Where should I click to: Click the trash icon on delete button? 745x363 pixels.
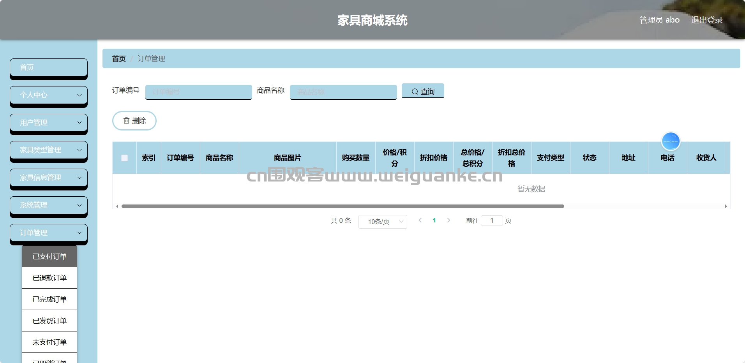[x=126, y=121]
